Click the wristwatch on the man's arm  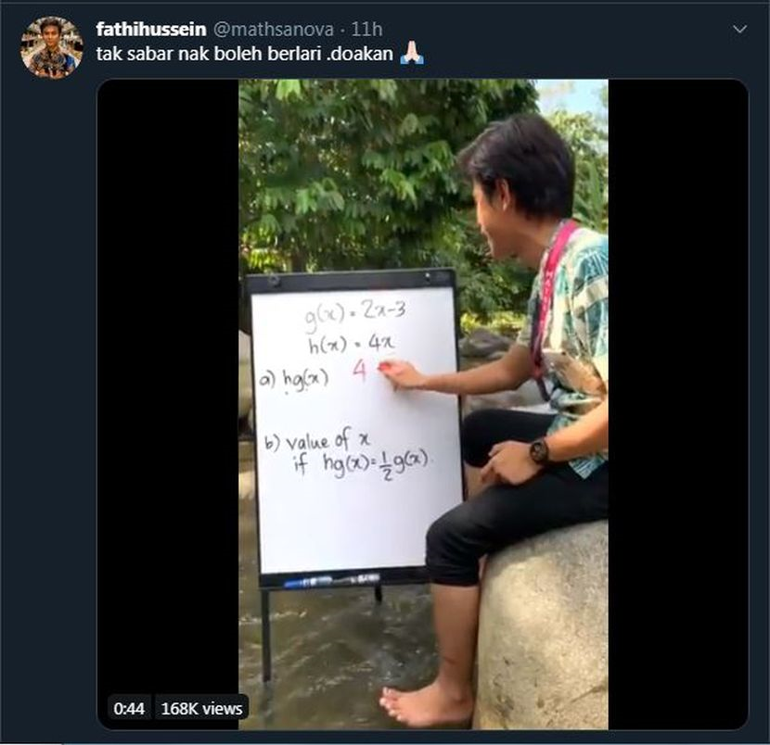coord(540,450)
